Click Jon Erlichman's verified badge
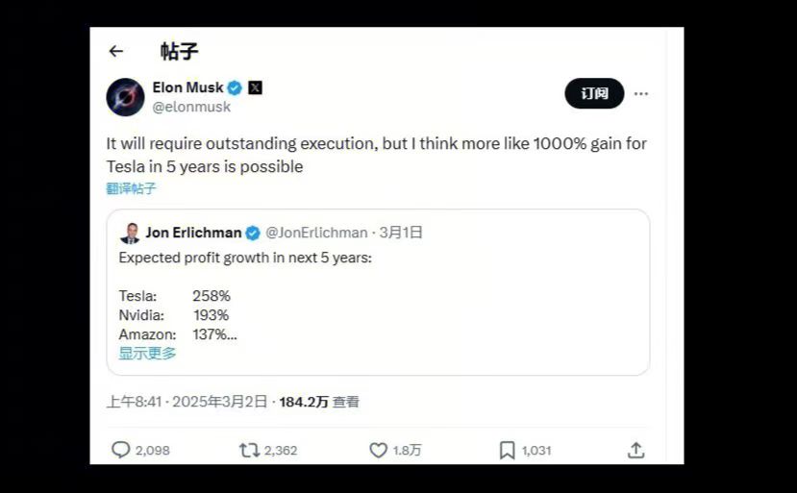797x493 pixels. click(x=253, y=233)
